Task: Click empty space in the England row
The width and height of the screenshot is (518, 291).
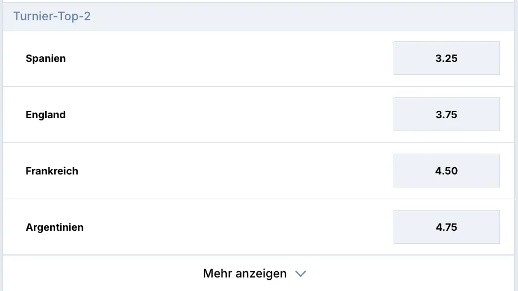Action: [225, 115]
